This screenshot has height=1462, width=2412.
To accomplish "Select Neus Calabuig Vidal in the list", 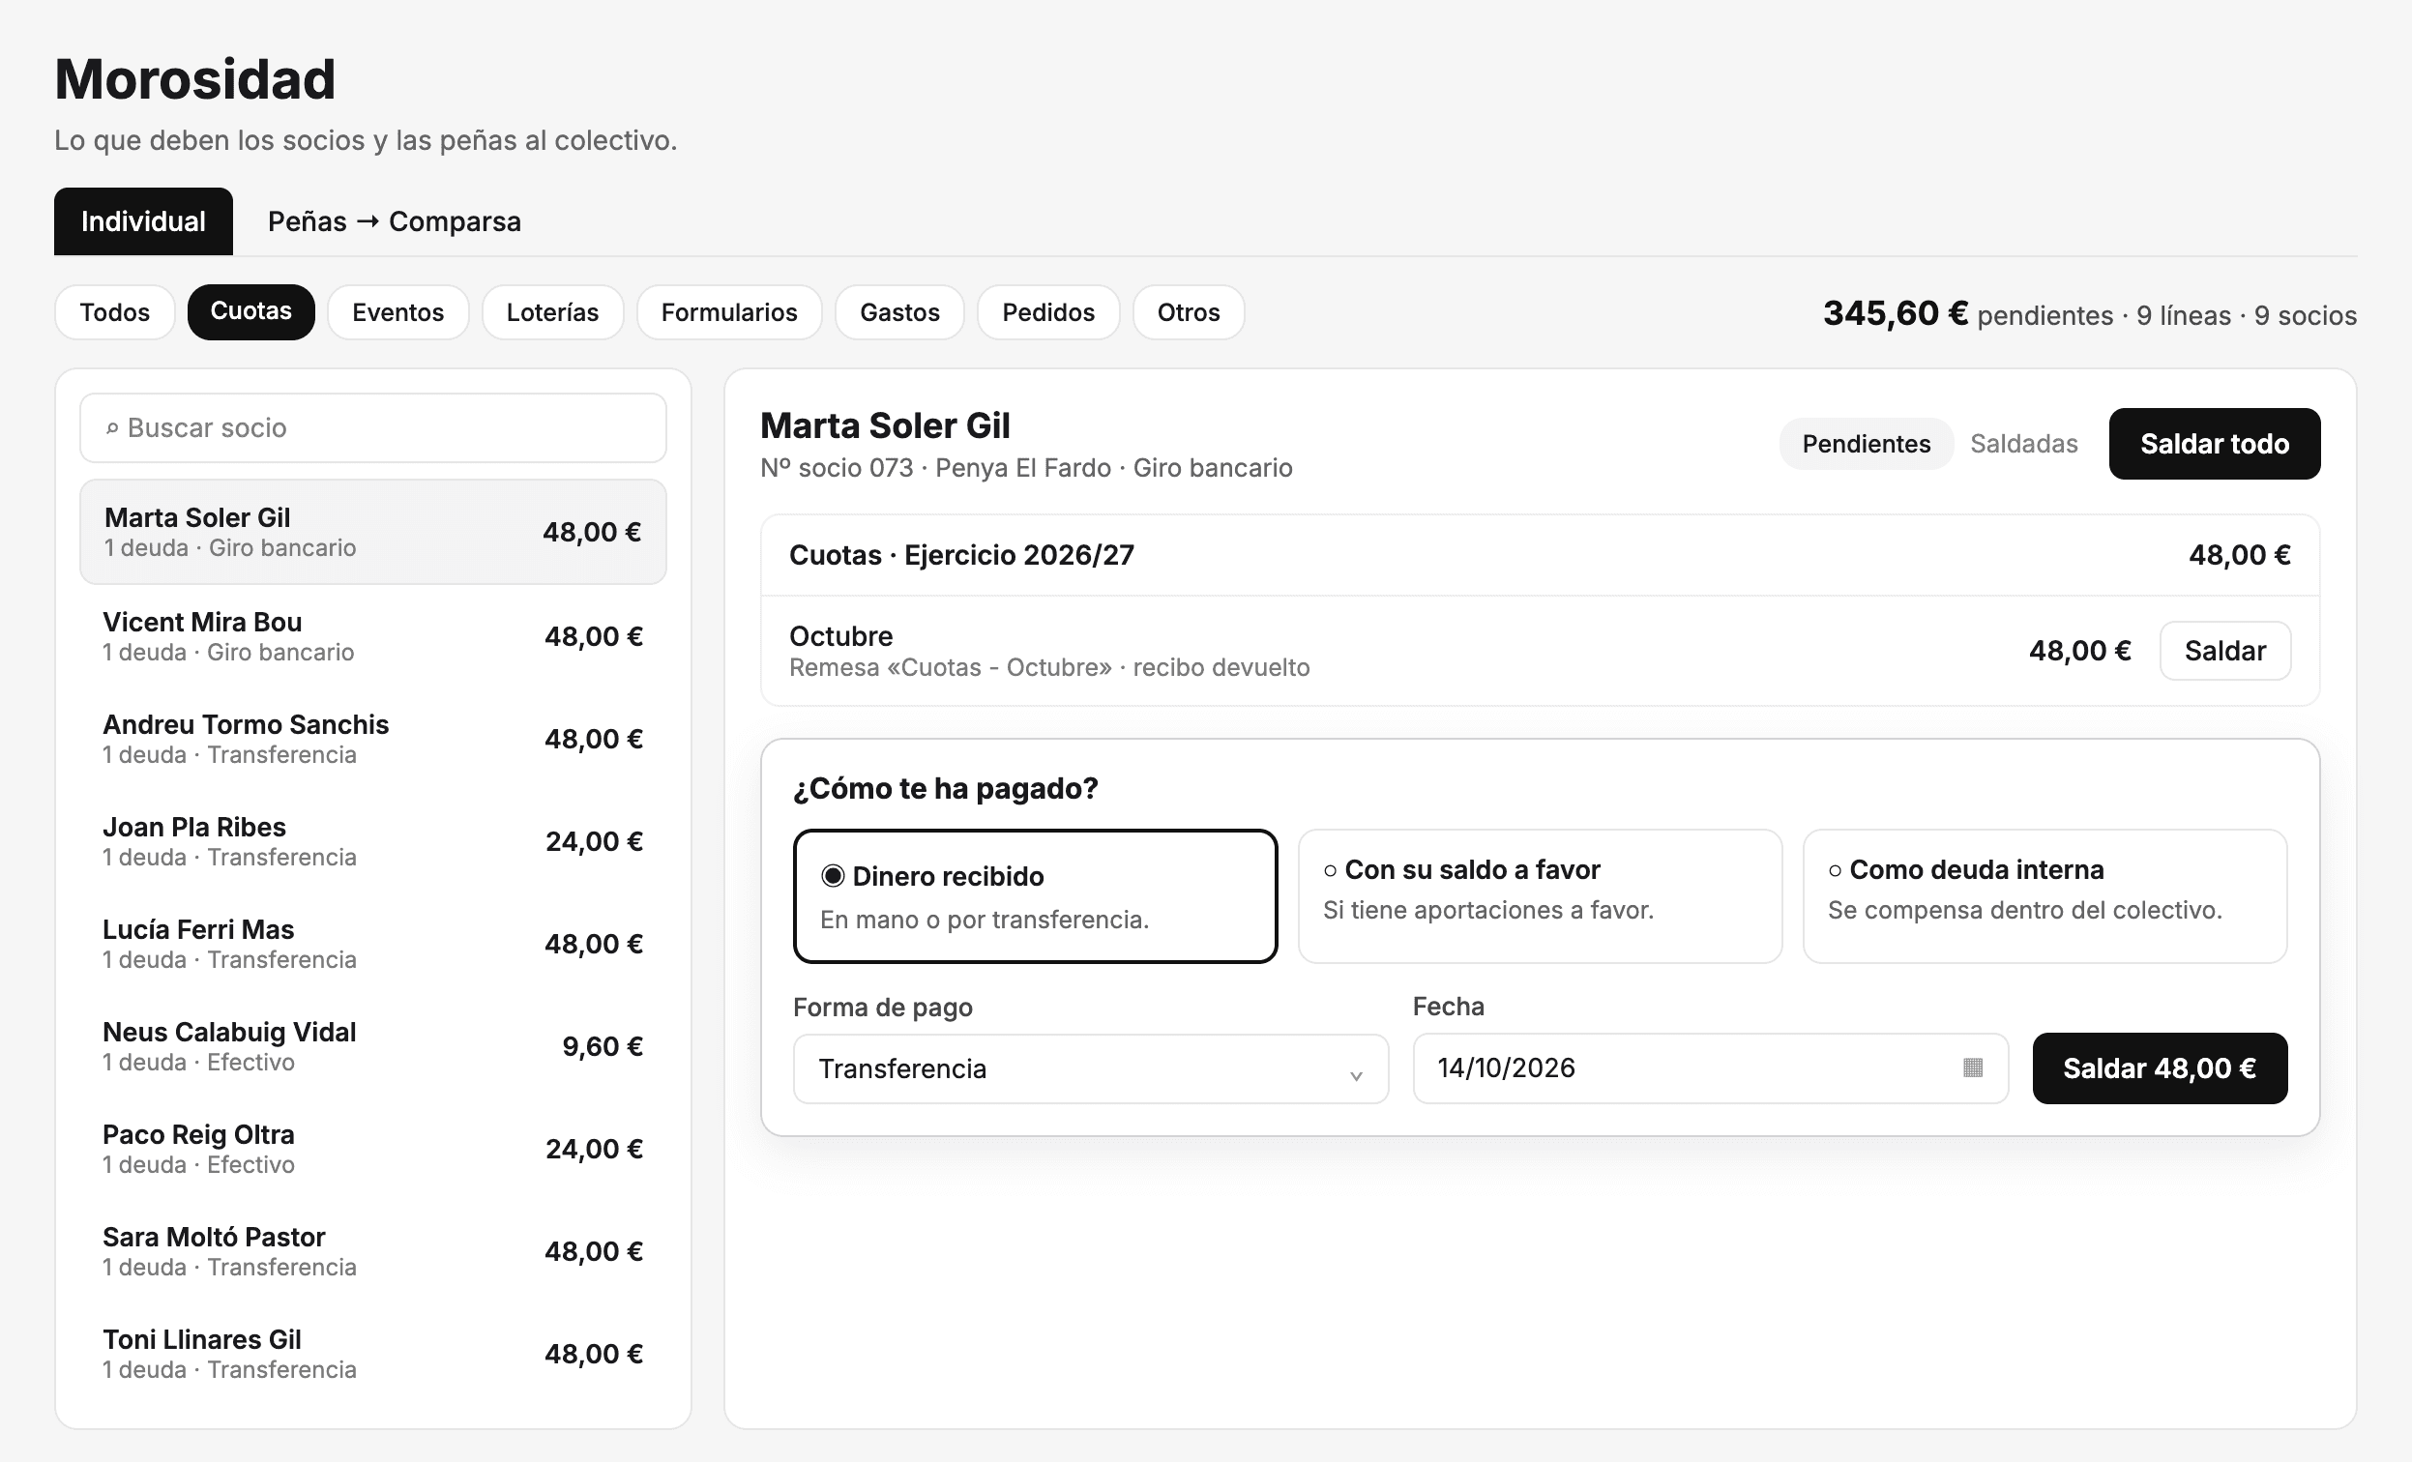I will (373, 1046).
